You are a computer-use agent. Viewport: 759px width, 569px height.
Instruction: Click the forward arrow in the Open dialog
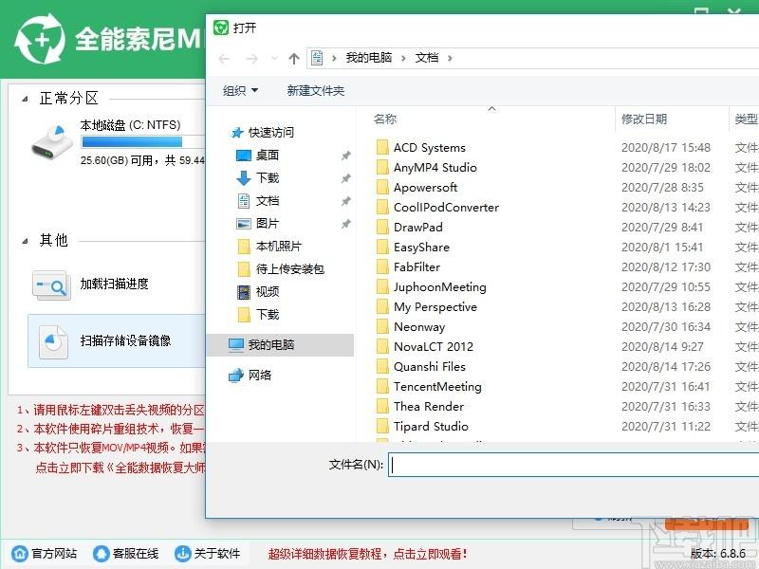point(251,59)
